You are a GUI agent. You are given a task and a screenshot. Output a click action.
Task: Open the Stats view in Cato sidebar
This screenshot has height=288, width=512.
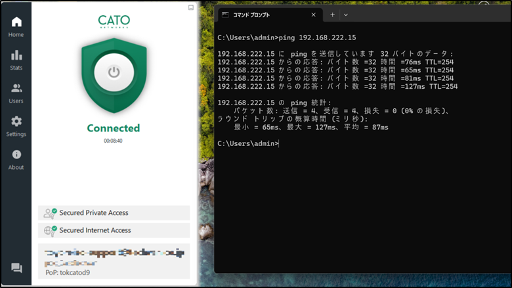pyautogui.click(x=16, y=60)
